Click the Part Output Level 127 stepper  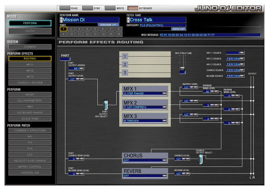click(x=76, y=79)
